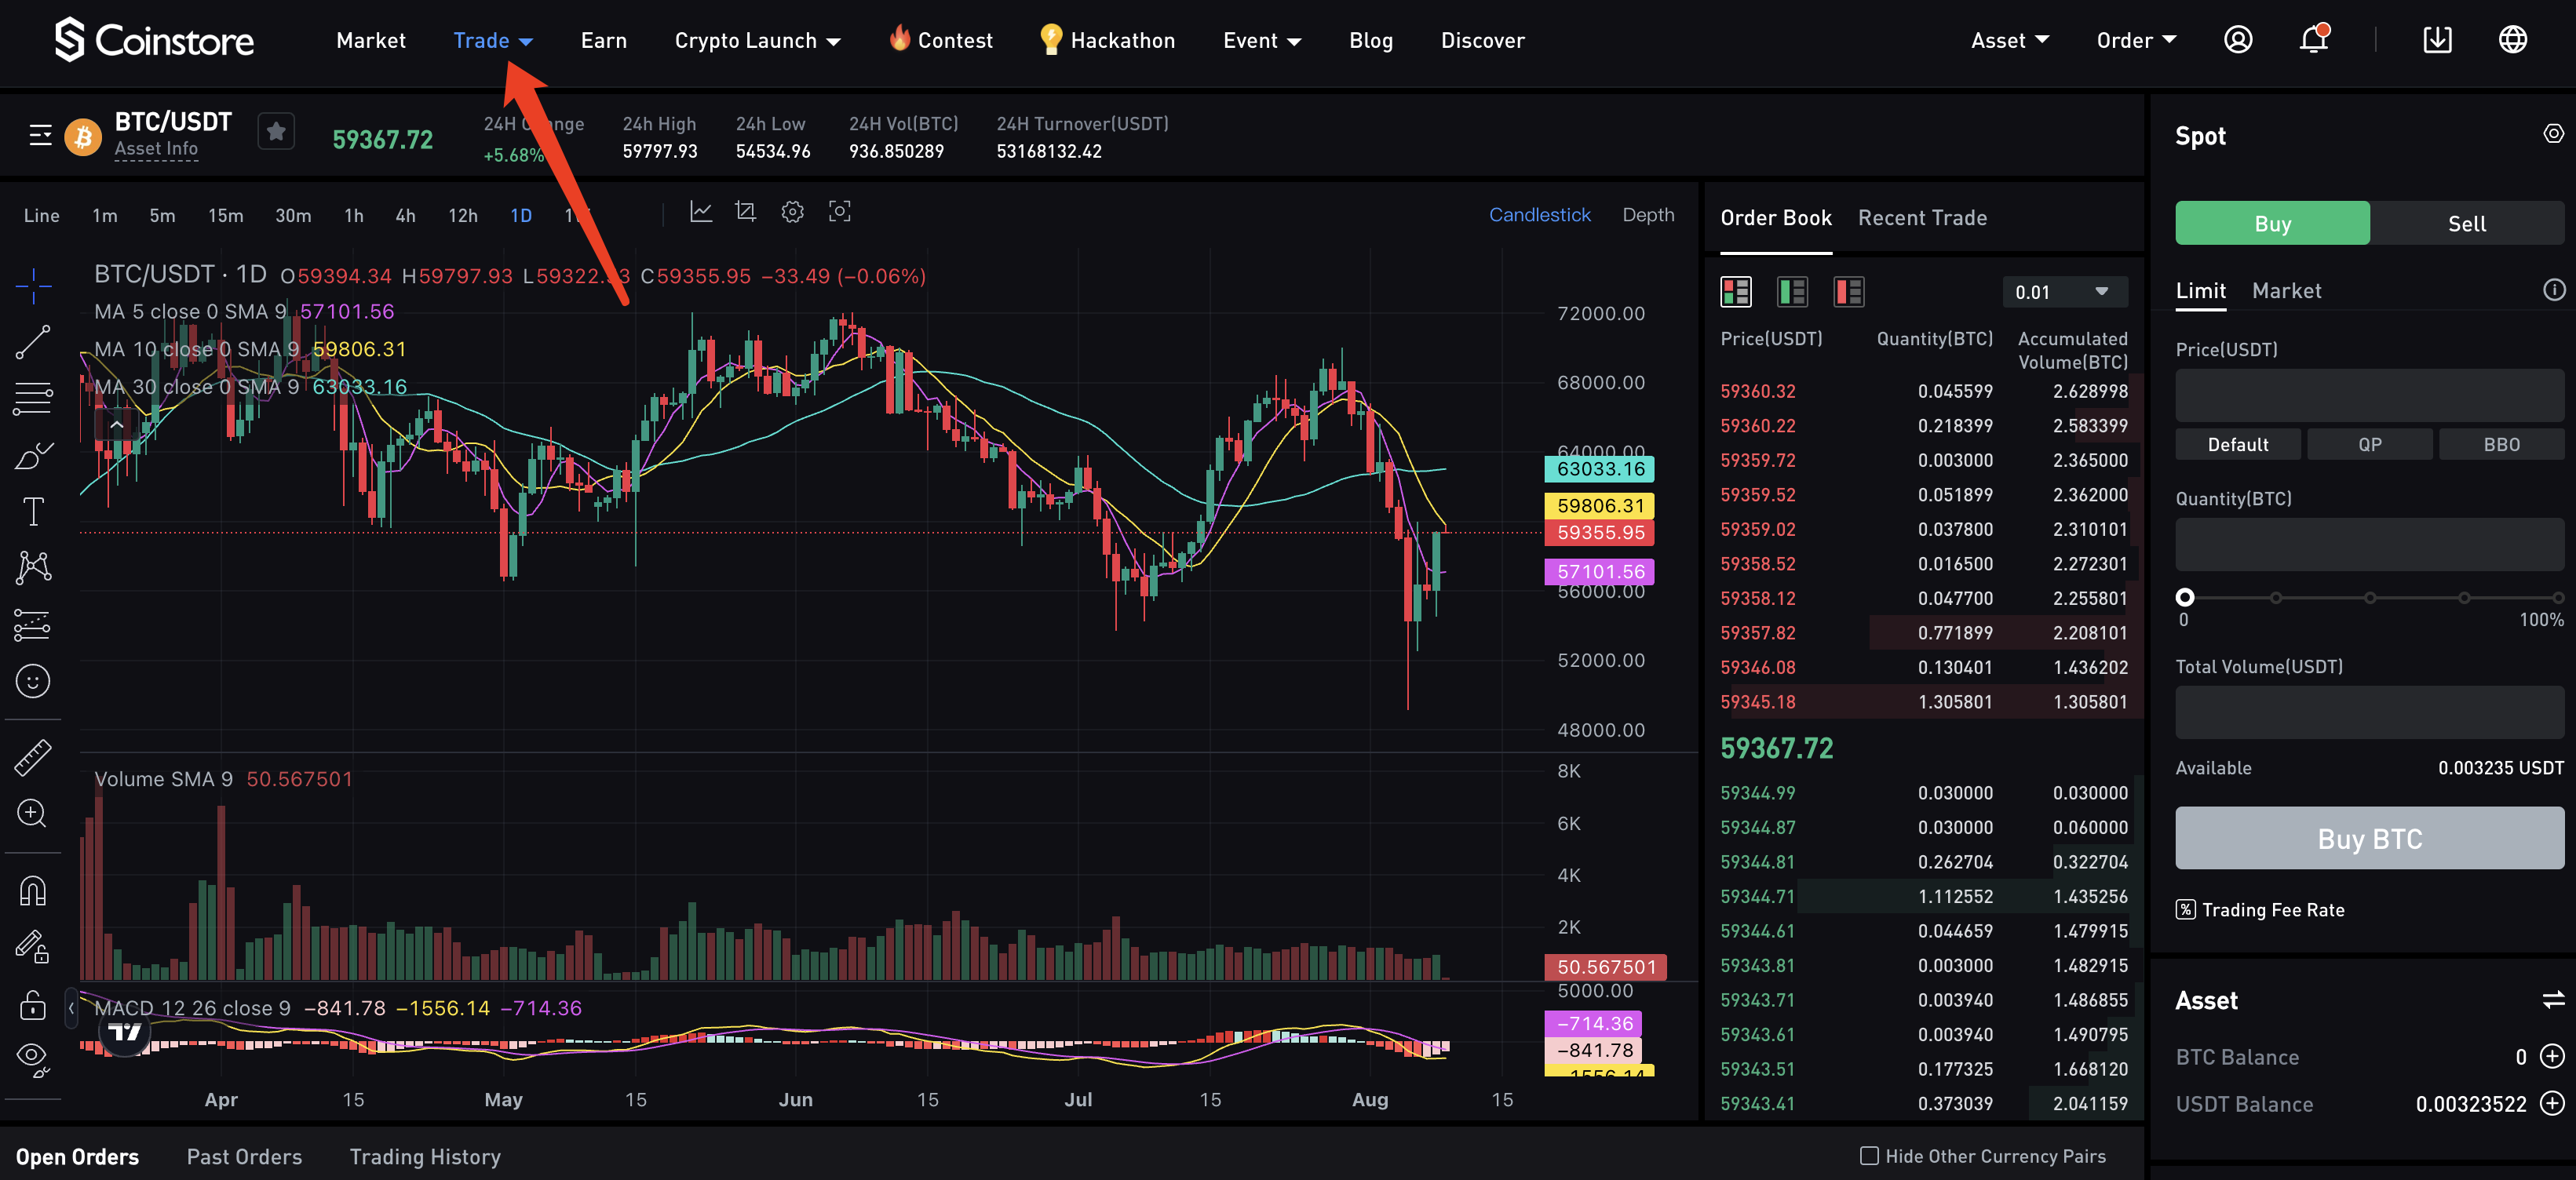Show sell orders only order book view
2576x1180 pixels.
tap(1848, 292)
